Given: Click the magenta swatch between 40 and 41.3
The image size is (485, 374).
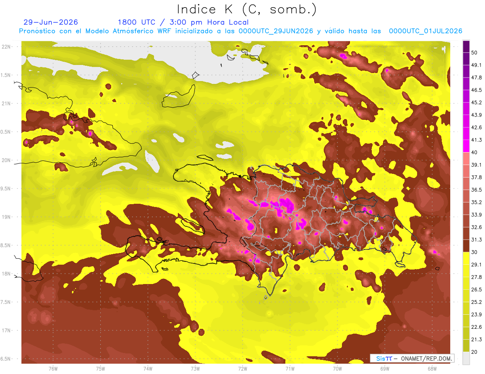Looking at the screenshot, I should [466, 146].
